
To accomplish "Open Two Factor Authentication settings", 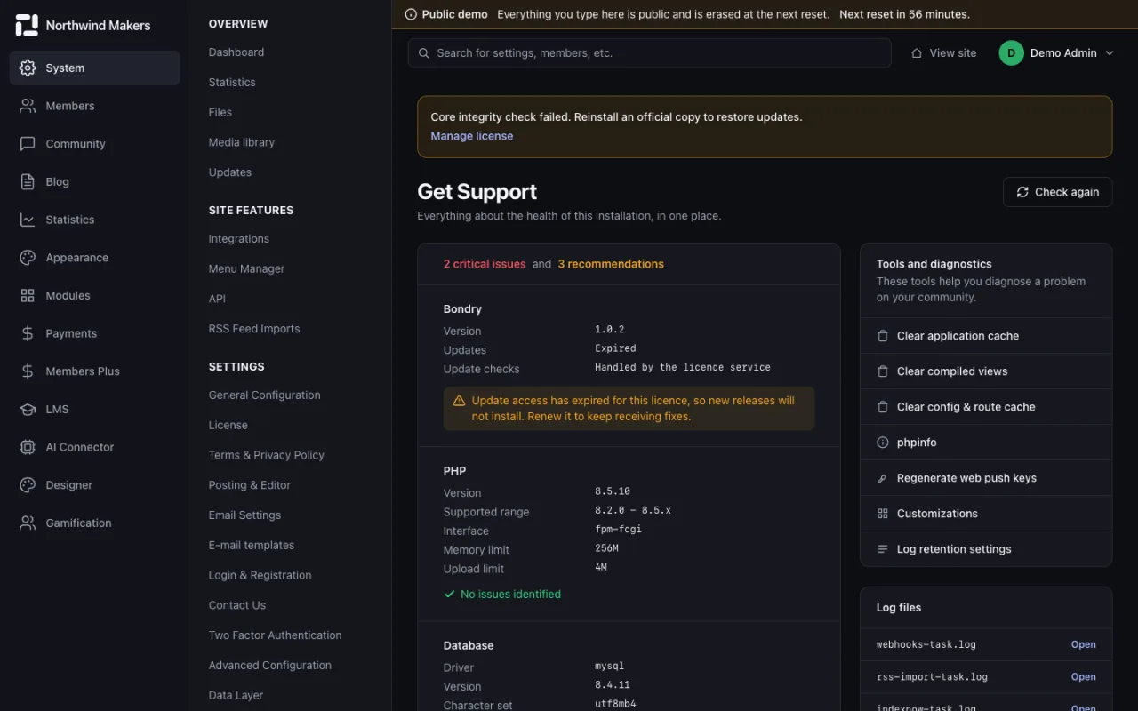I will 276,635.
